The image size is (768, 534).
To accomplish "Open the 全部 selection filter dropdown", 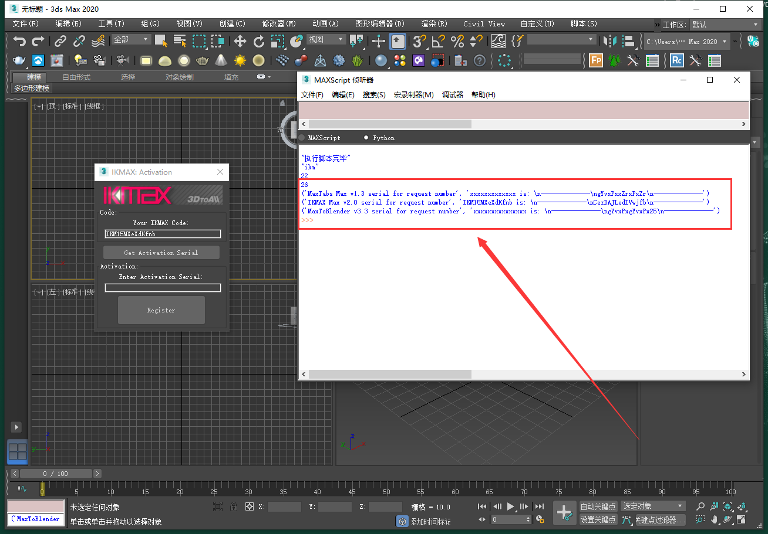I will coord(132,39).
